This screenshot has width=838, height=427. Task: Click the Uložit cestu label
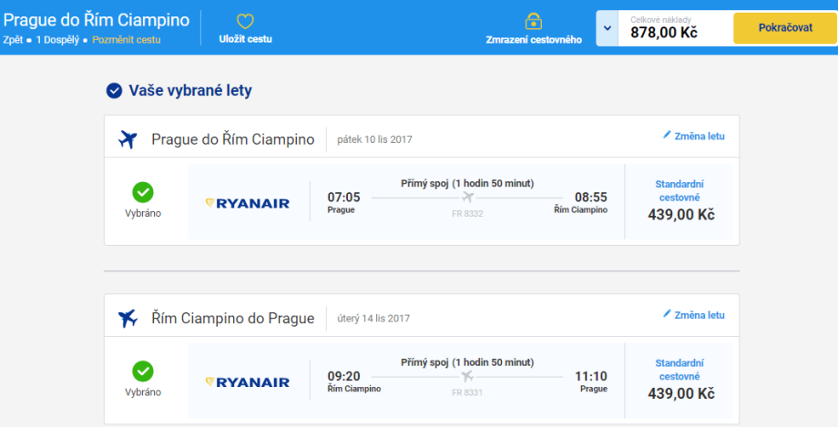(245, 39)
